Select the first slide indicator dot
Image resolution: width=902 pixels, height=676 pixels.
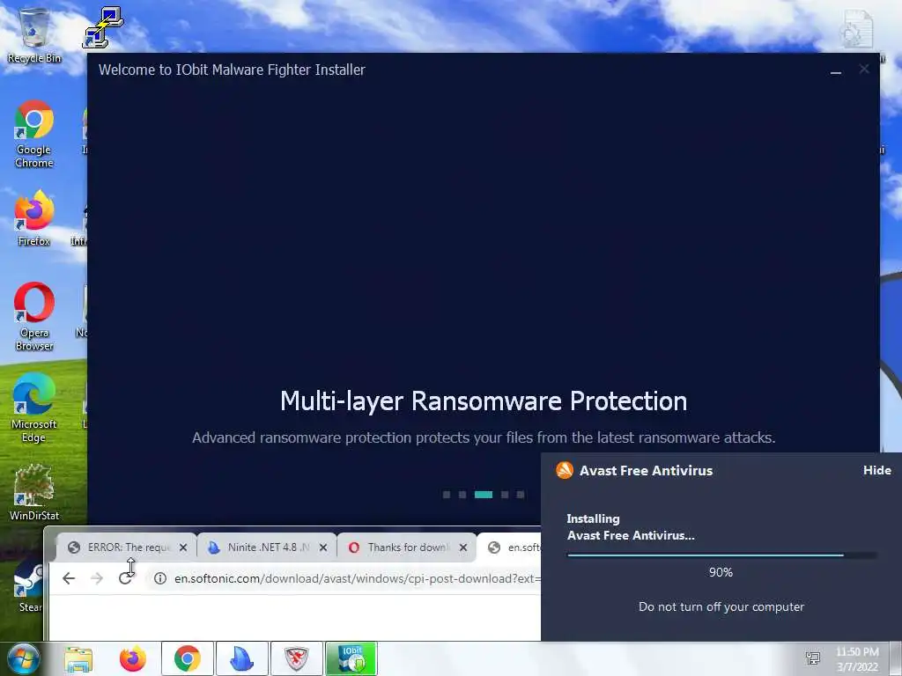coord(447,495)
